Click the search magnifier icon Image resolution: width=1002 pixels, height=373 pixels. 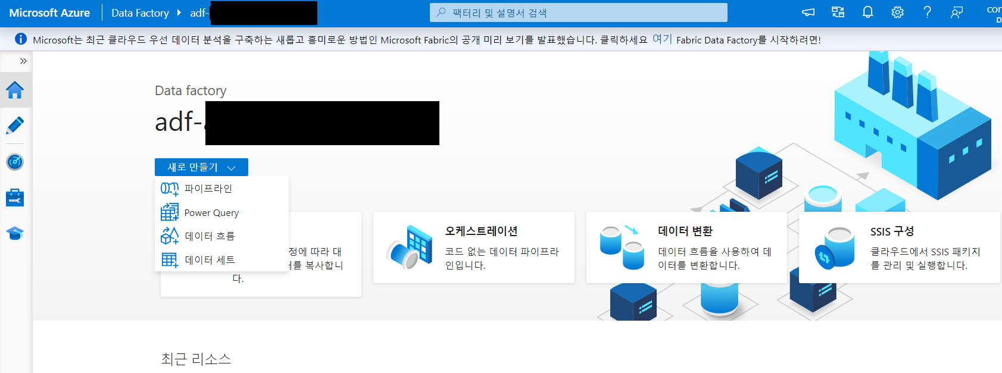(441, 12)
